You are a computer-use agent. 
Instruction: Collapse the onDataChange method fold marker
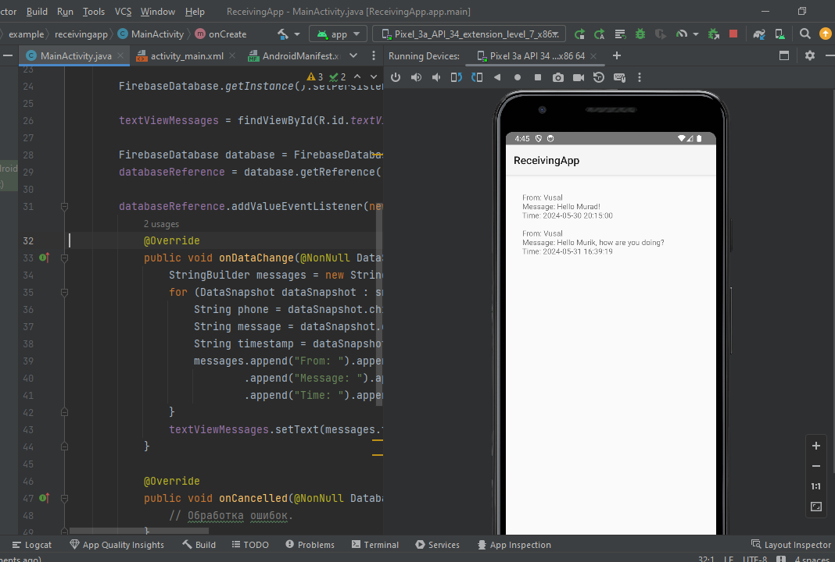point(64,258)
